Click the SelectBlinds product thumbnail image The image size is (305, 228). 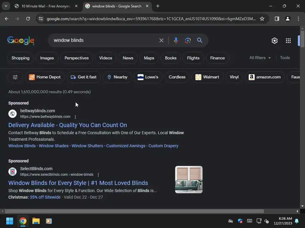point(189,180)
